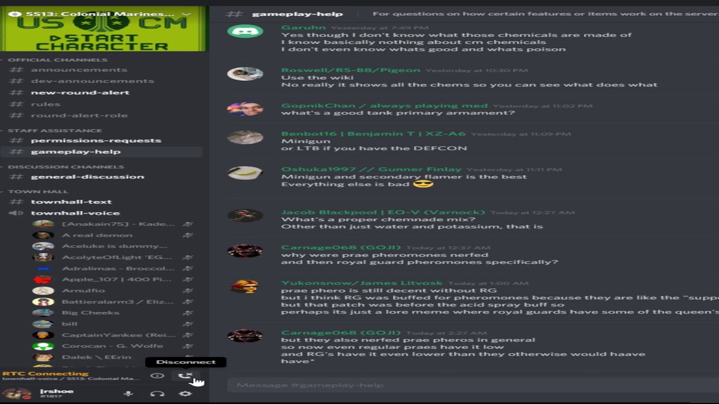Collapse the DISCUSSION CHANNELS category
Image resolution: width=719 pixels, height=404 pixels.
pos(66,167)
